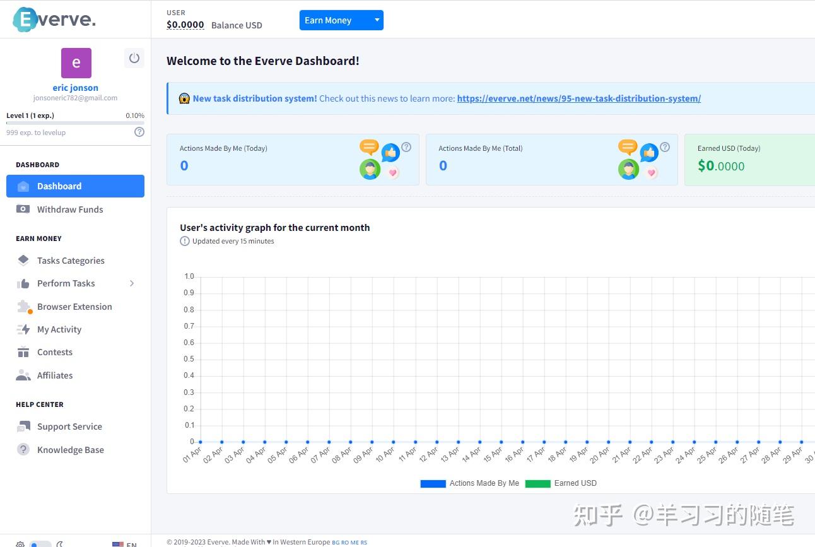This screenshot has height=547, width=815.
Task: Click the Contests trophy icon
Action: point(23,352)
